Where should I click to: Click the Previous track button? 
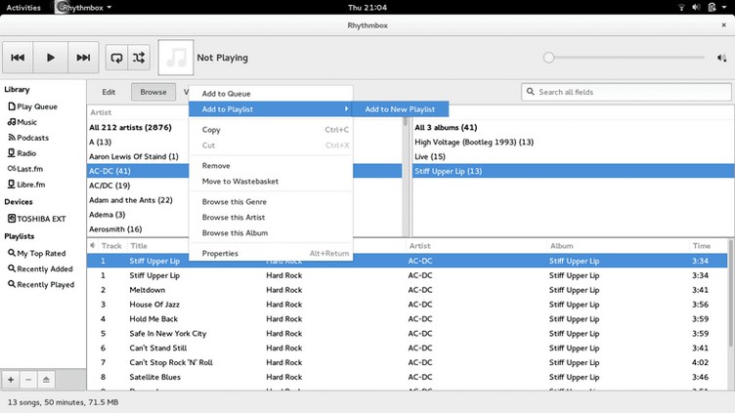point(18,58)
